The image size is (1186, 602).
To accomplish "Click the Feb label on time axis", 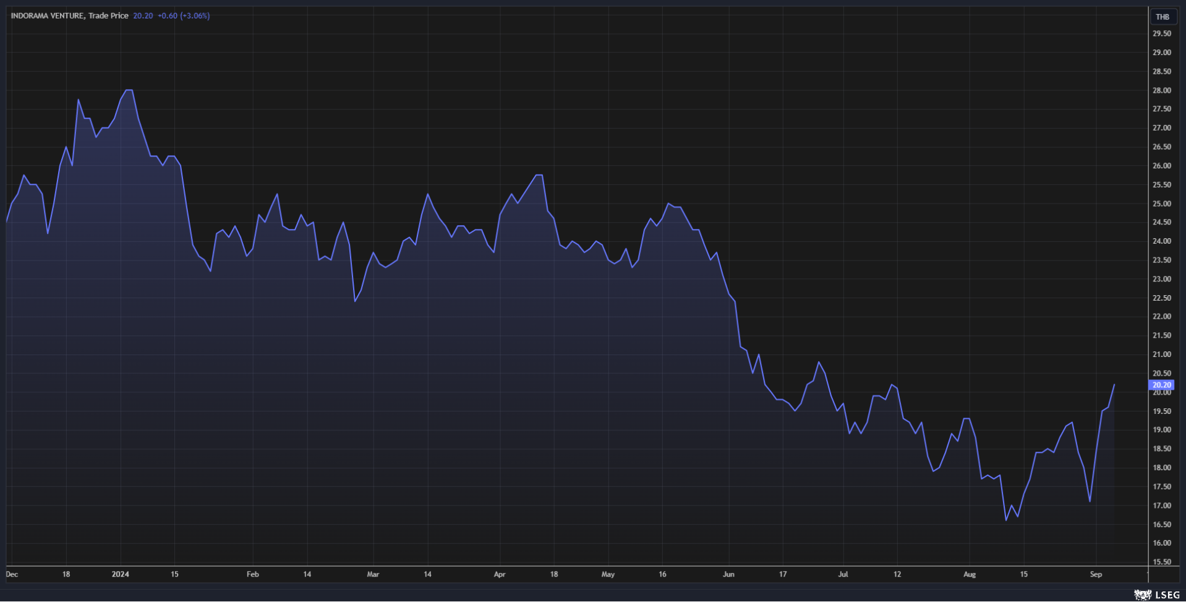I will [252, 574].
